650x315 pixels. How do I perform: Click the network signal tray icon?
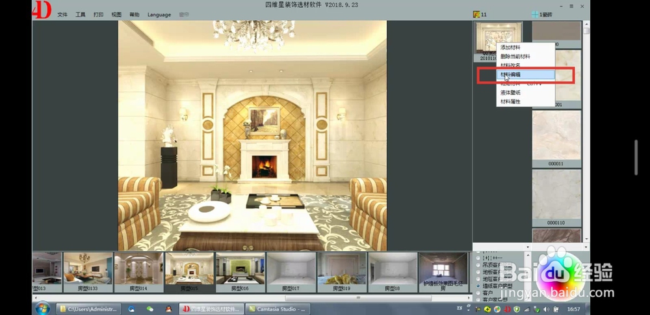(527, 309)
